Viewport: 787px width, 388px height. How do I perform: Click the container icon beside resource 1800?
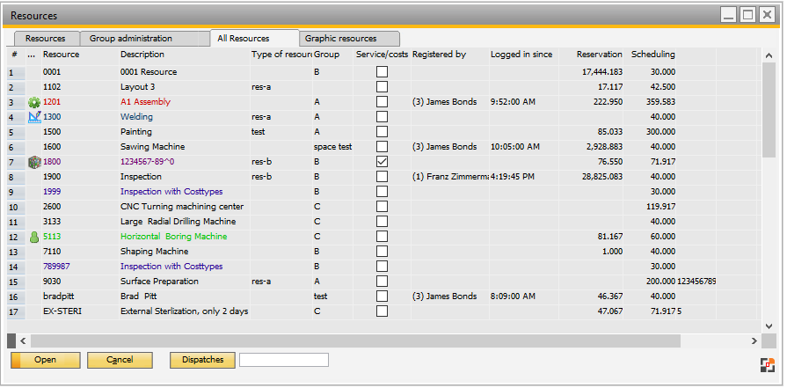click(34, 162)
